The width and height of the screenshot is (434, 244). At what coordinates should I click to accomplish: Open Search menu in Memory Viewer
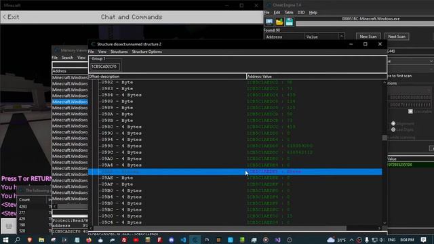[67, 58]
